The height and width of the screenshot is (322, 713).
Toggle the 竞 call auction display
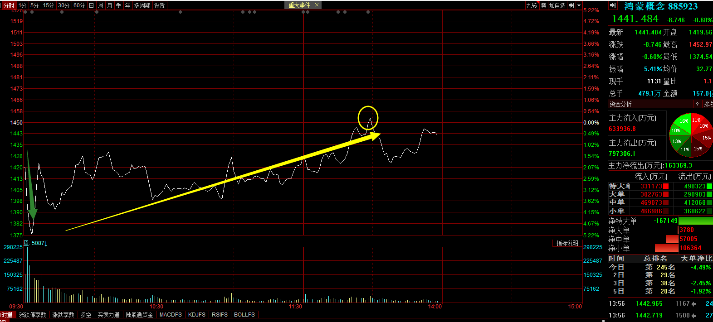(x=543, y=5)
